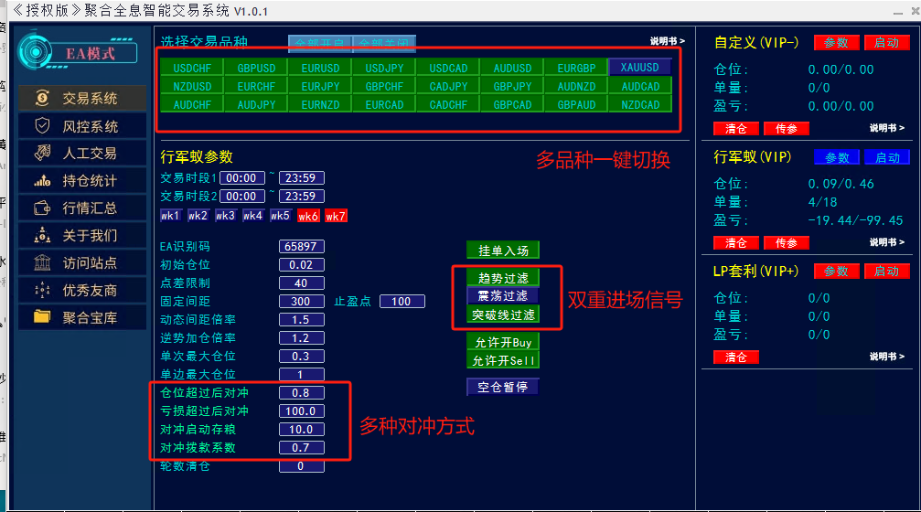Screen dimensions: 921x512
Task: Click the 动态间距倍率 field 1.5
Action: click(x=301, y=319)
